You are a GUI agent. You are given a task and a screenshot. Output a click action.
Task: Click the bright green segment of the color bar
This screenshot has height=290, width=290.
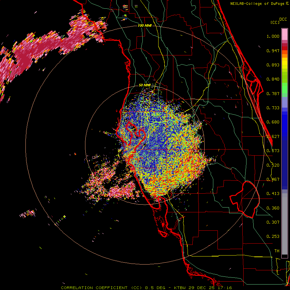tap(285, 88)
